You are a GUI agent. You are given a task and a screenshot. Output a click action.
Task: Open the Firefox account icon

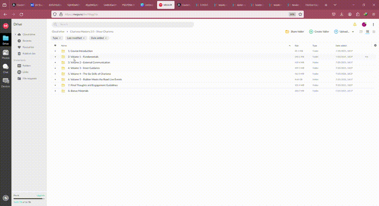point(350,15)
